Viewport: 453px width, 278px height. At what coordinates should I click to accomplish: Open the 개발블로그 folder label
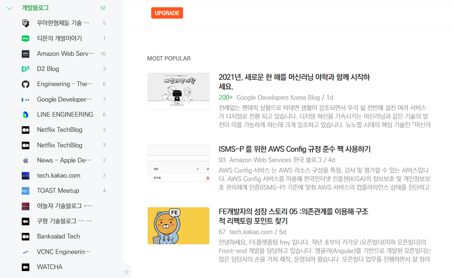35,8
